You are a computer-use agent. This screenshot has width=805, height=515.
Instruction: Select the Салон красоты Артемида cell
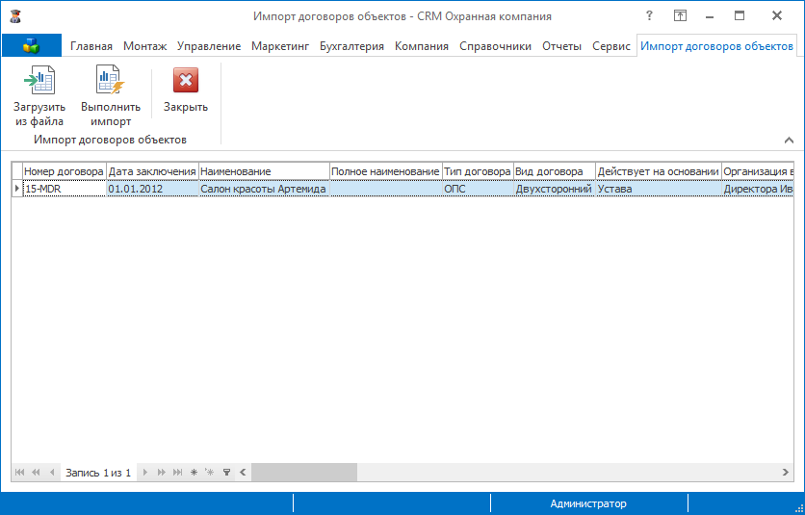[x=264, y=189]
